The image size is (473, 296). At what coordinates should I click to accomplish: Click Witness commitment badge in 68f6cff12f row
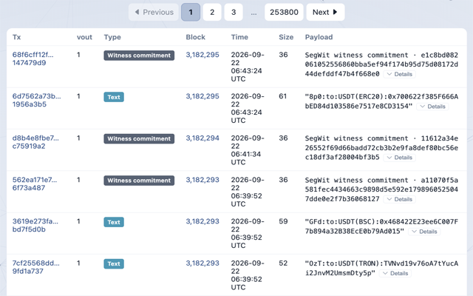click(139, 55)
